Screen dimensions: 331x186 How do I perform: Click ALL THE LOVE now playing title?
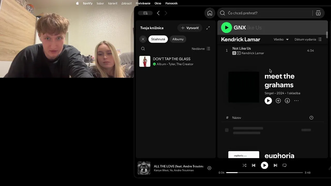[179, 166]
